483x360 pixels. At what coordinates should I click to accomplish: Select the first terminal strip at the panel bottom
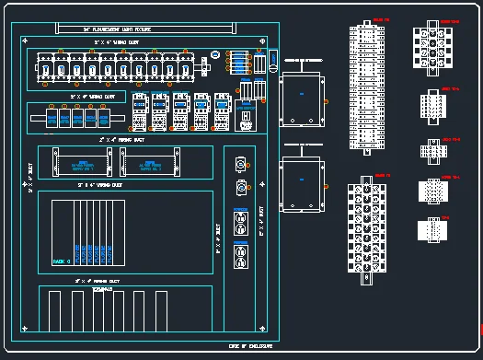(x=54, y=311)
